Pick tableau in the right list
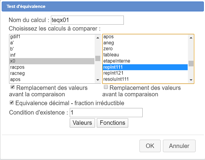 pyautogui.click(x=145, y=55)
